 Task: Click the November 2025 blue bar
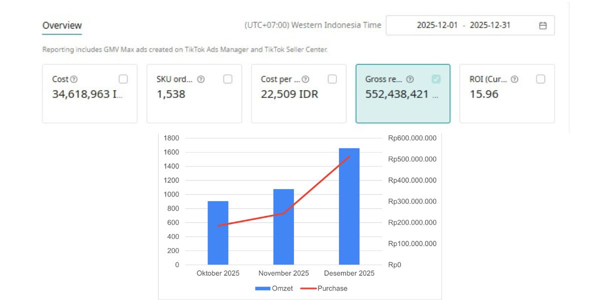pyautogui.click(x=283, y=227)
